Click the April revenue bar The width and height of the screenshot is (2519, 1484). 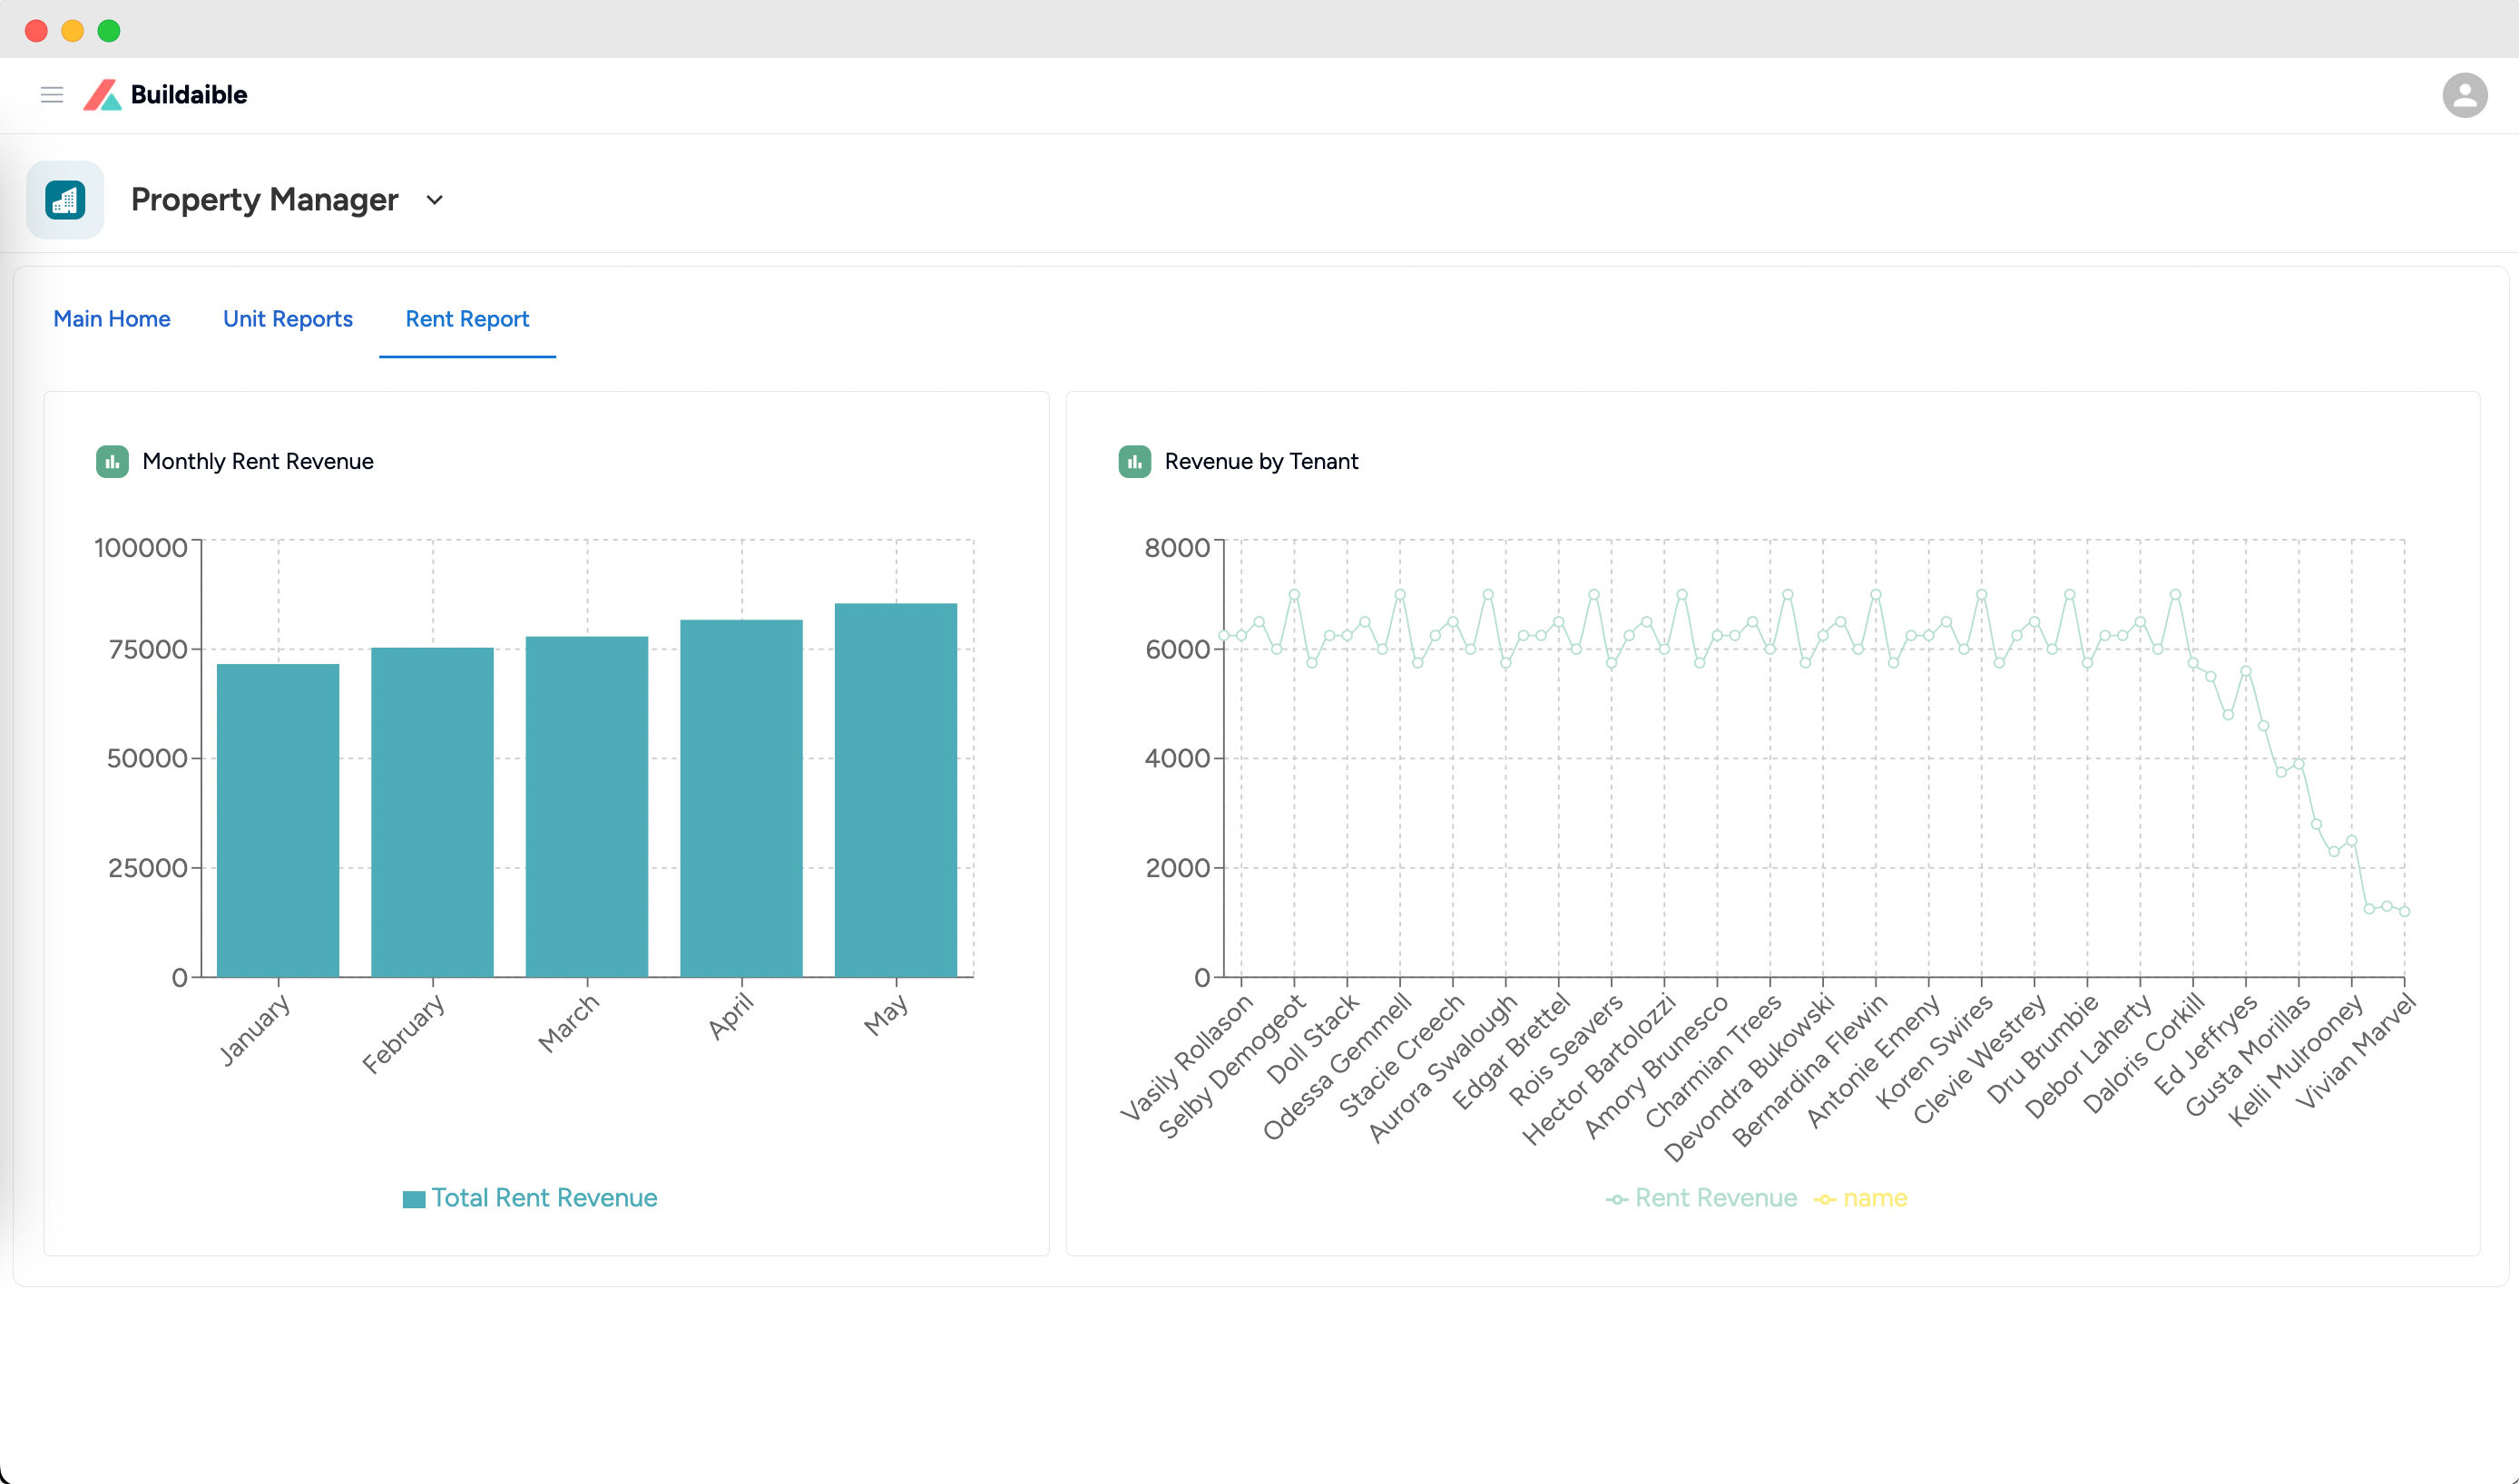point(741,798)
